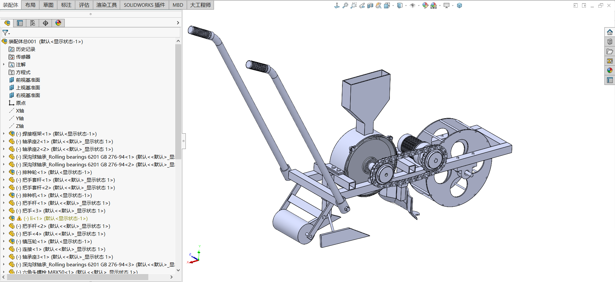615x282 pixels.
Task: Open the Dynamic Annotation Views tool
Action: [x=378, y=5]
